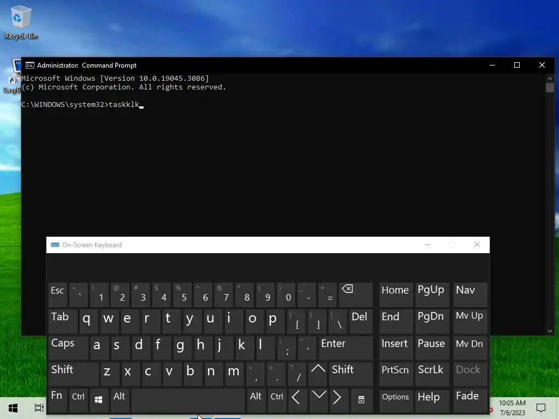Click the letter k key
The width and height of the screenshot is (559, 419).
(244, 347)
